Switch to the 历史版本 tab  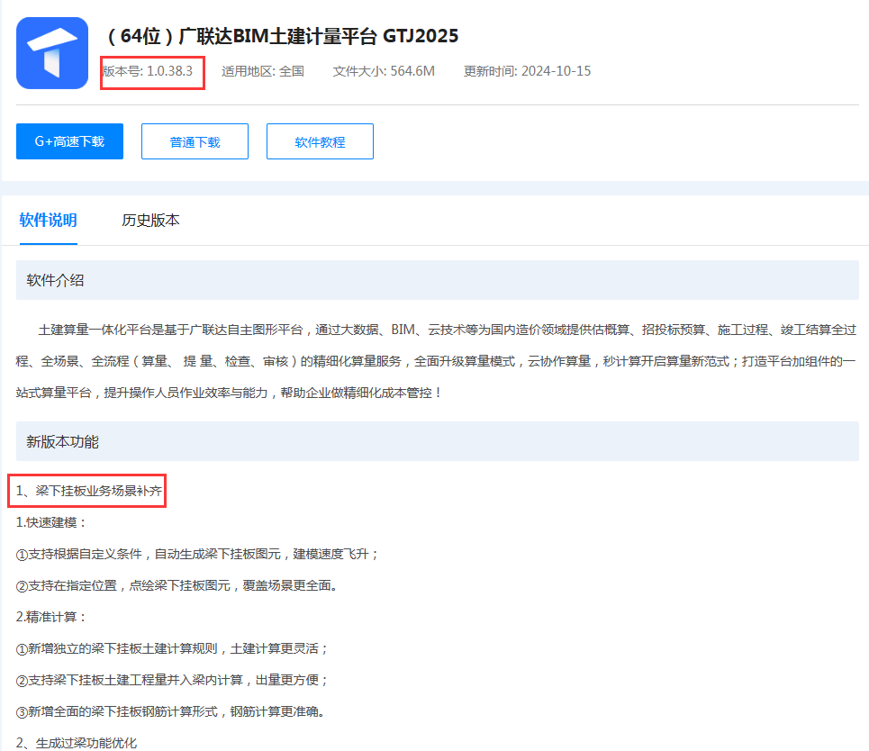[150, 221]
